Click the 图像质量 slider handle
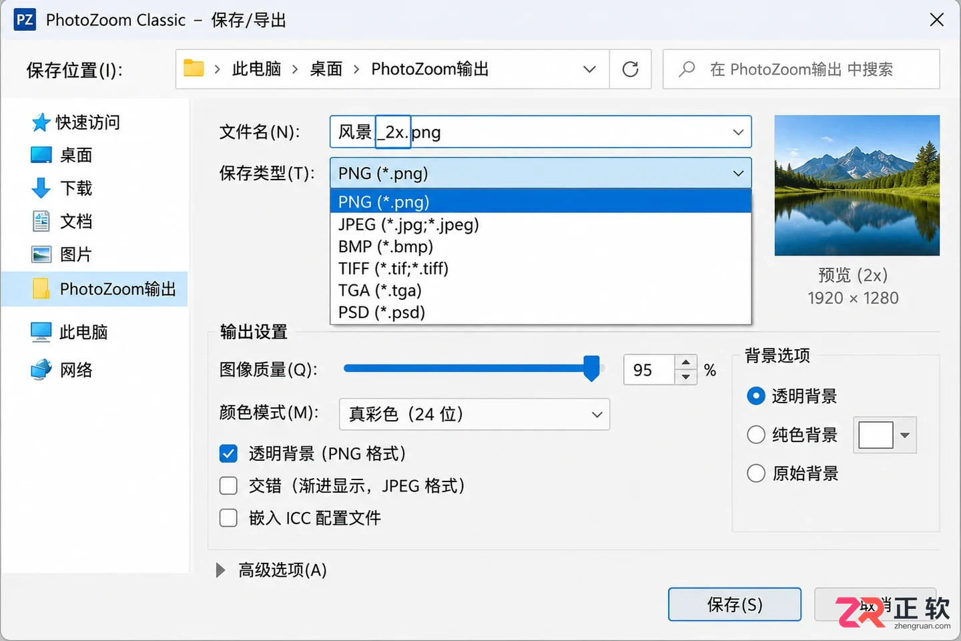Screen dimensions: 961x641 (x=591, y=369)
